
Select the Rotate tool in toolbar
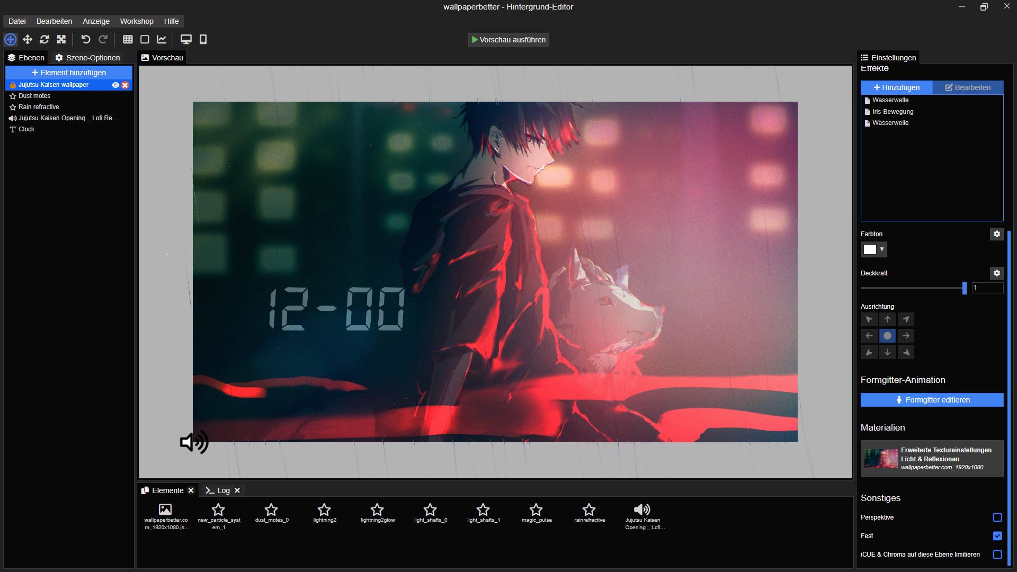pos(44,39)
